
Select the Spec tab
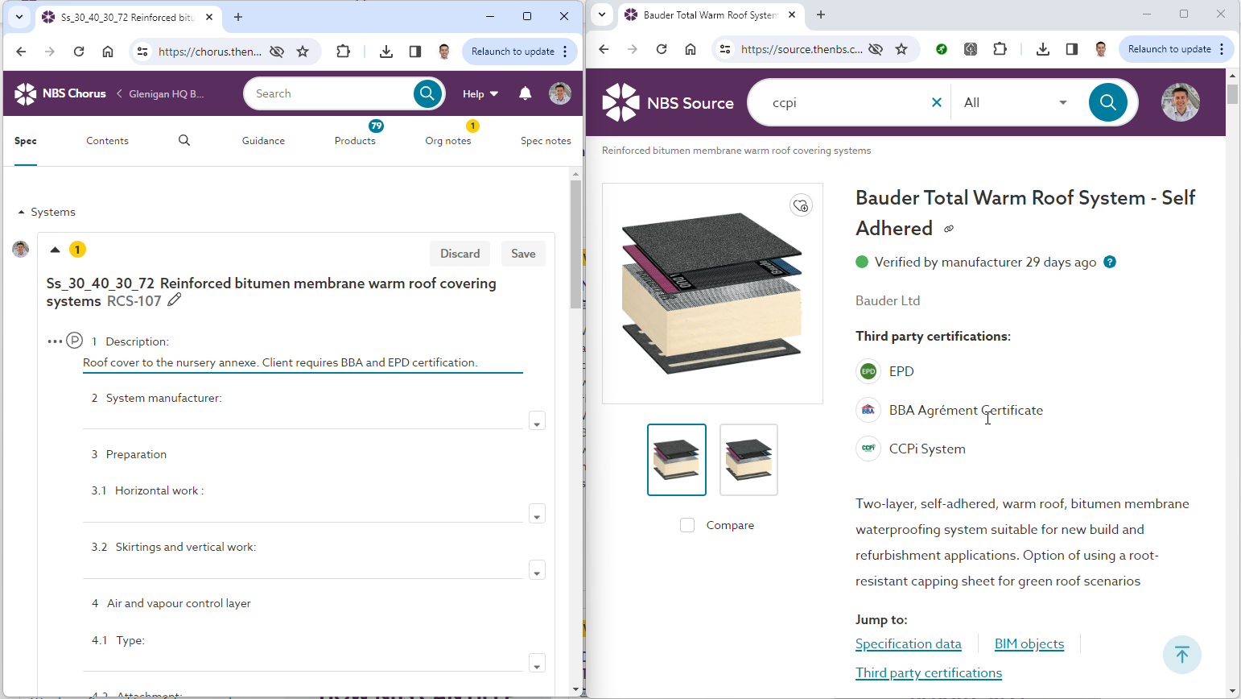click(x=26, y=141)
